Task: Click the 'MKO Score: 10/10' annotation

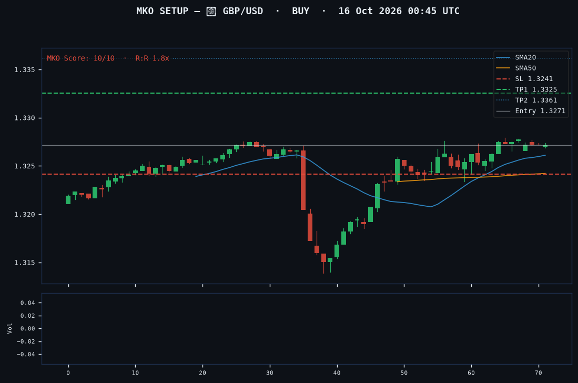Action: point(80,58)
